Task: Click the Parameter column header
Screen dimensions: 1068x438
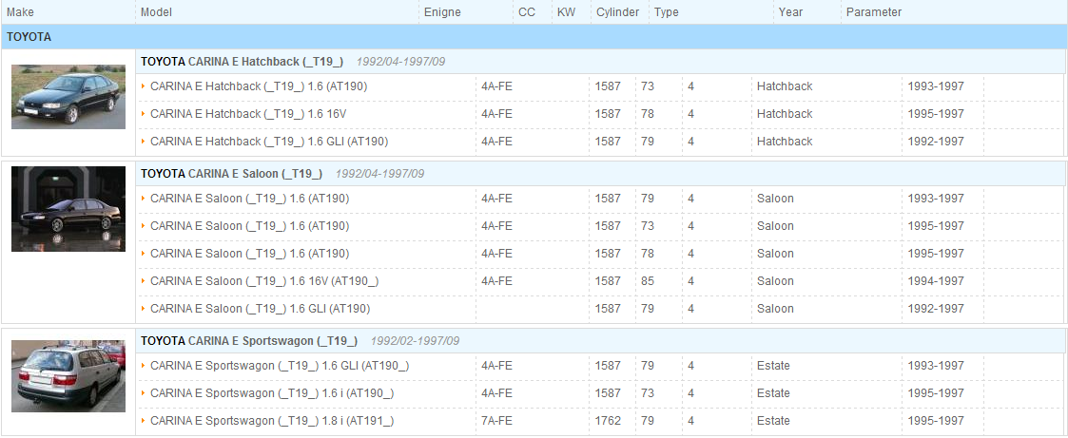Action: coord(874,12)
